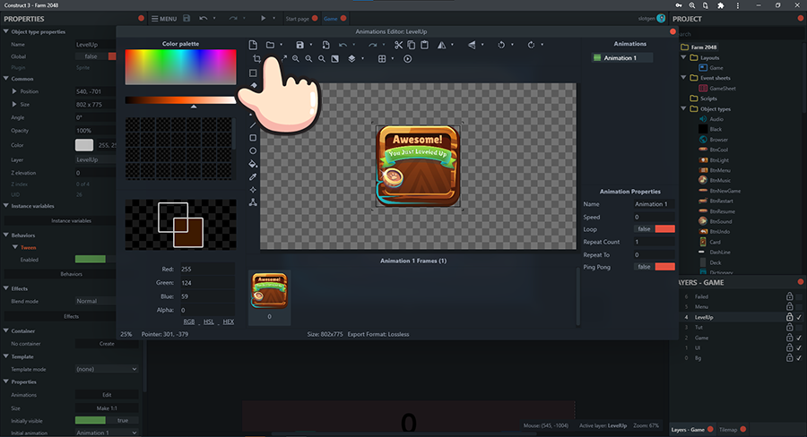Select the image points tool

[x=253, y=190]
